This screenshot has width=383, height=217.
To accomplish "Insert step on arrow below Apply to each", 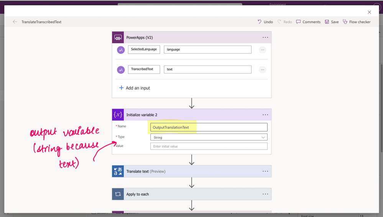I will 192,206.
